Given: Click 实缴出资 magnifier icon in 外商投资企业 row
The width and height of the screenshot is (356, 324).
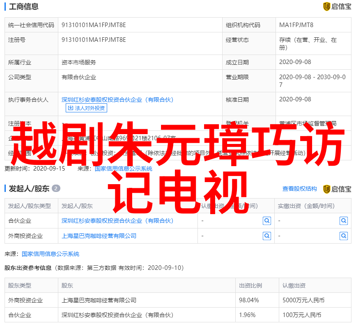Looking at the screenshot, I should pos(344,236).
